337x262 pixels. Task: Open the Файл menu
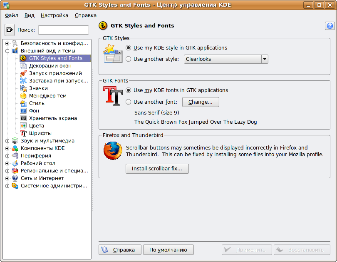point(12,15)
